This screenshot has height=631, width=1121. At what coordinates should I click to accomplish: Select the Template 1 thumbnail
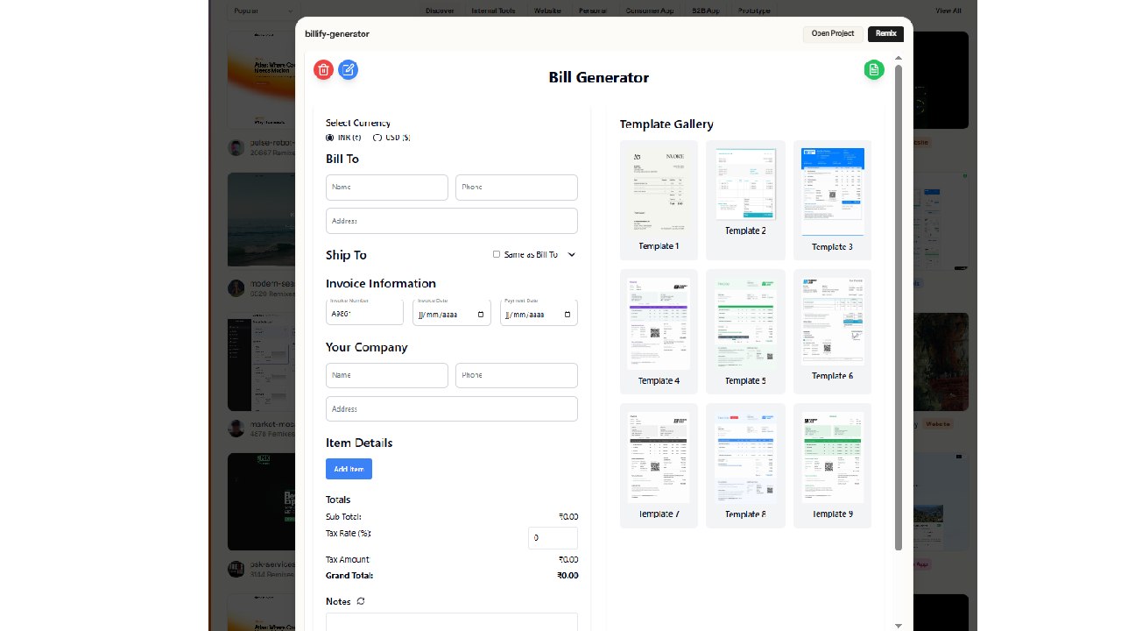click(659, 200)
